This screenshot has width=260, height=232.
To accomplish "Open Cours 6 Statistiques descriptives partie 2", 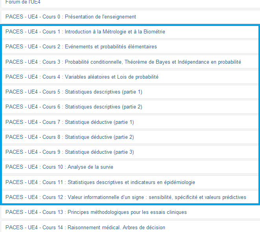I will pyautogui.click(x=74, y=107).
